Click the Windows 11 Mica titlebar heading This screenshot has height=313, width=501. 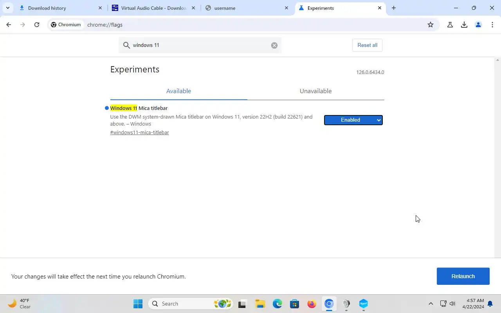pos(139,108)
